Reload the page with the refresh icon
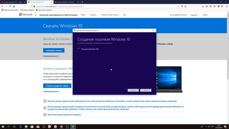The image size is (229, 129). pyautogui.click(x=10, y=6)
